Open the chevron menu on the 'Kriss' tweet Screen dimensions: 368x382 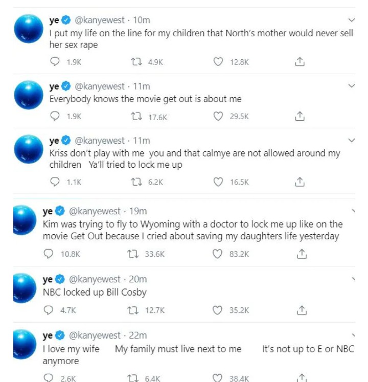[351, 140]
